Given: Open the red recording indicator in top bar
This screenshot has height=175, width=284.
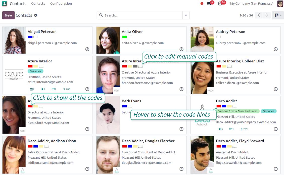Looking at the screenshot, I should tap(202, 4).
